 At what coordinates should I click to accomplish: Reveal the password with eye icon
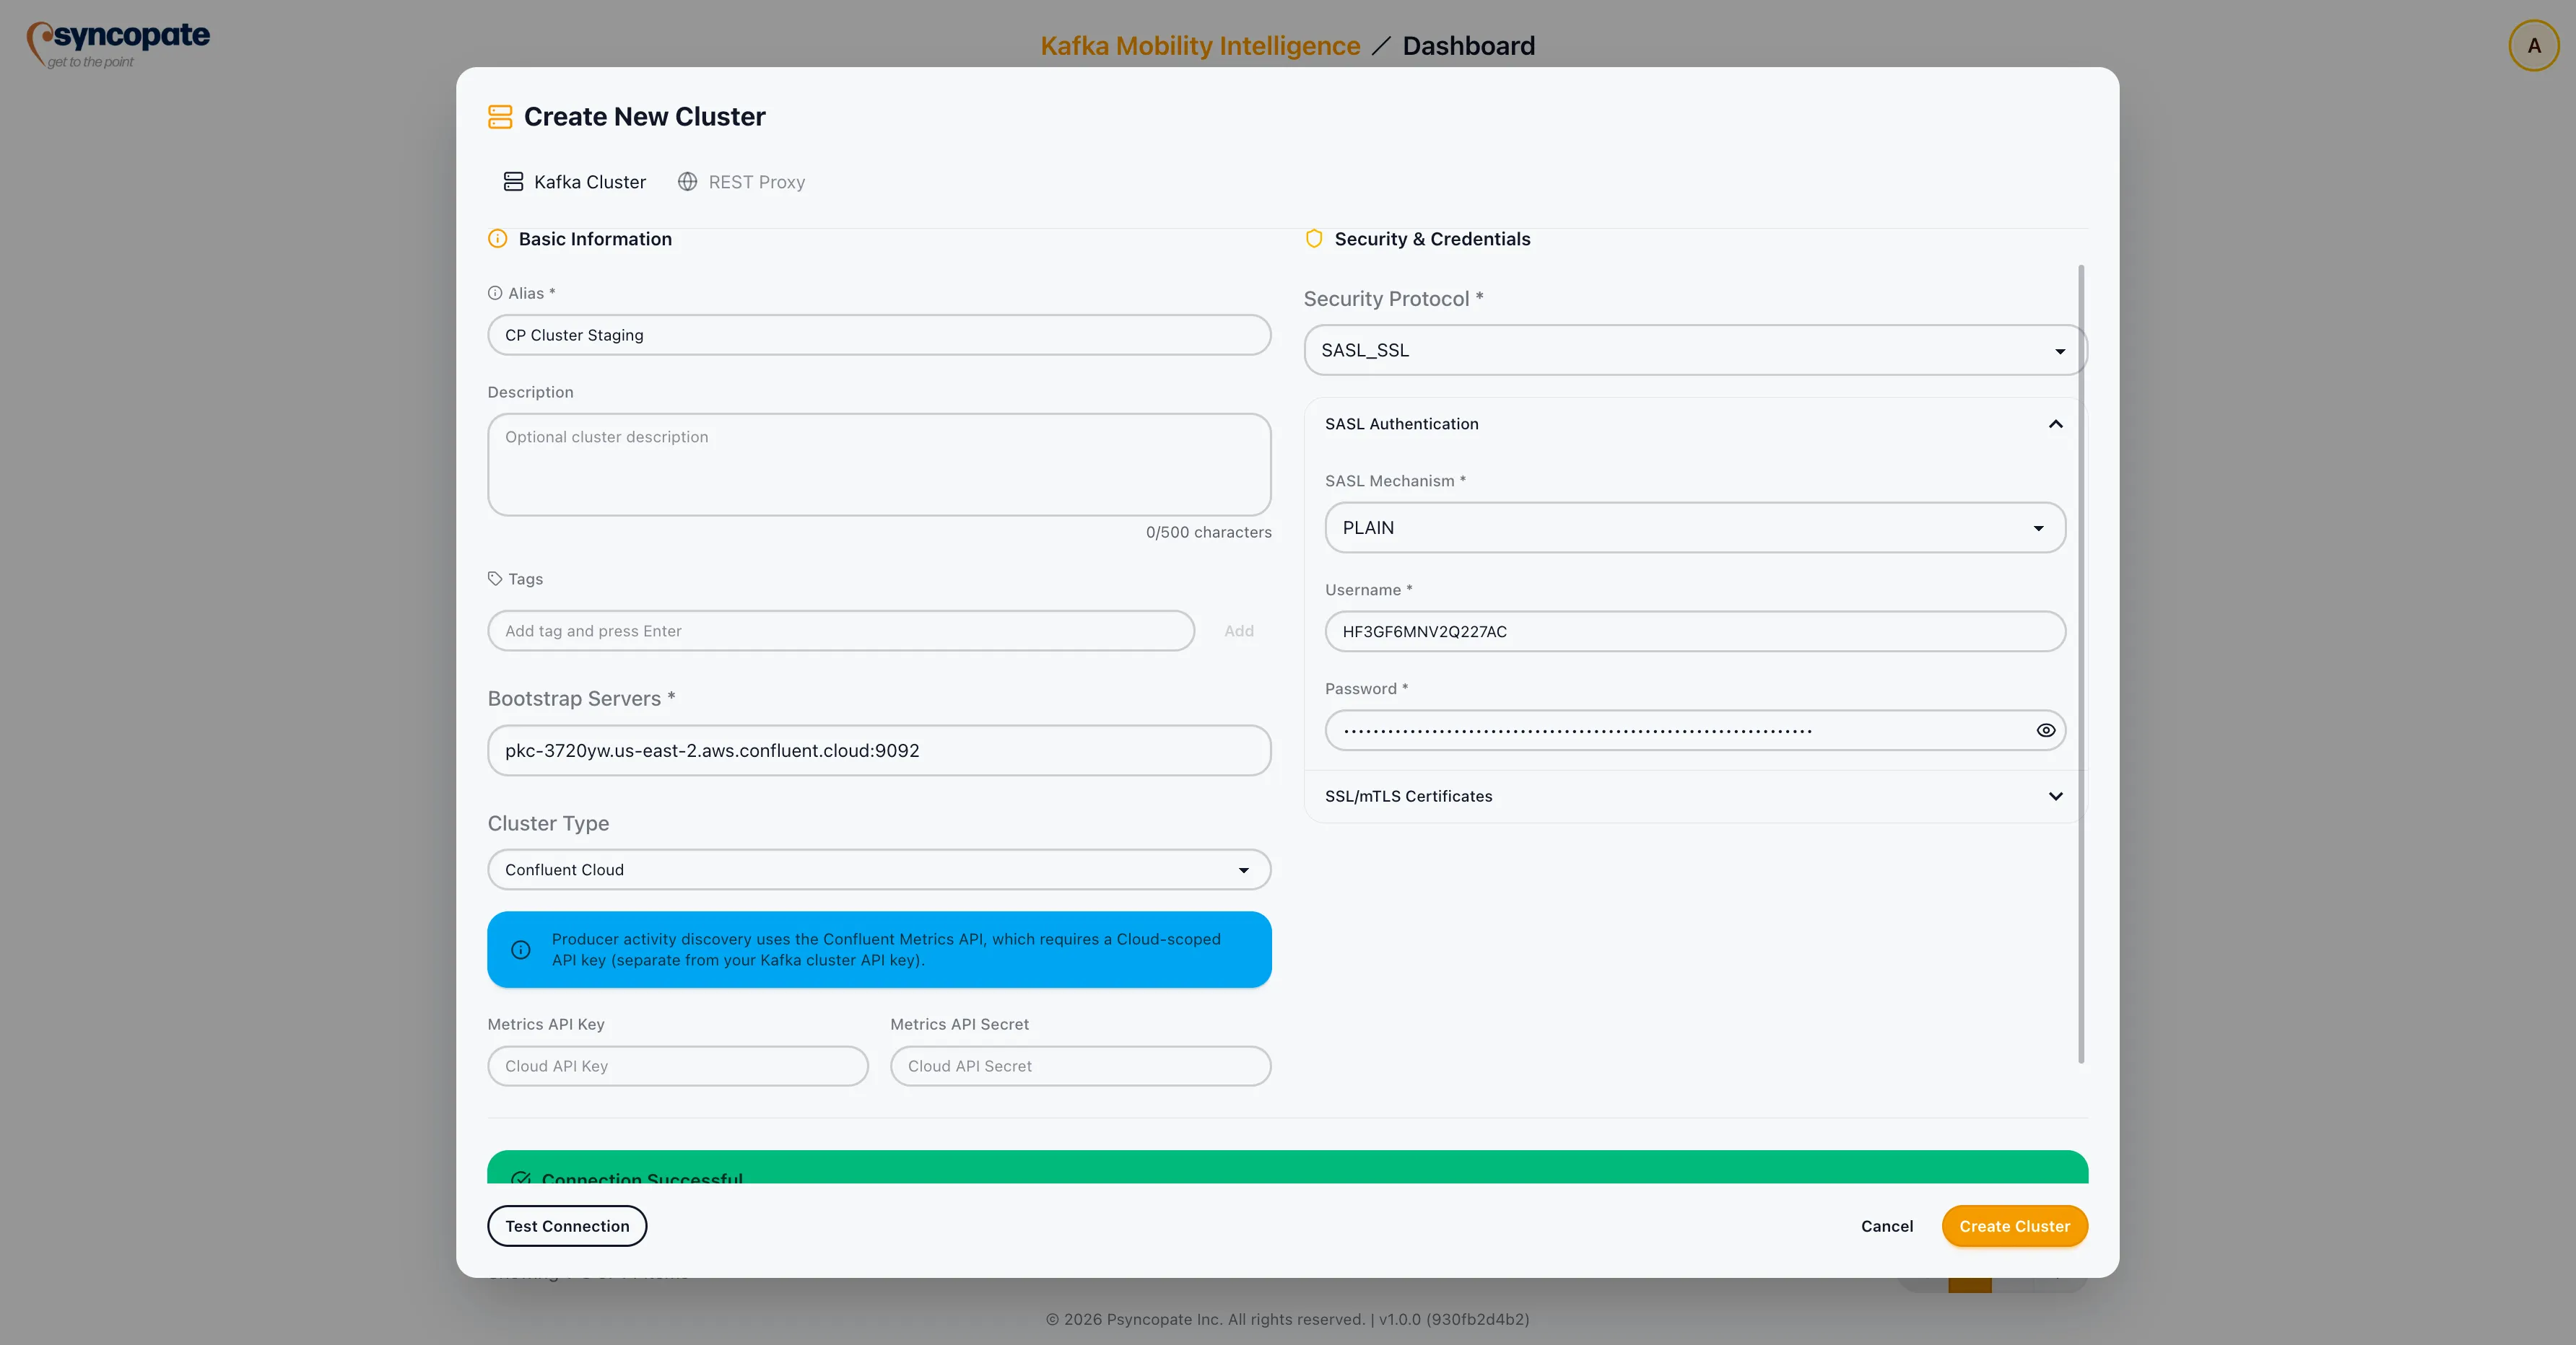pyautogui.click(x=2045, y=730)
